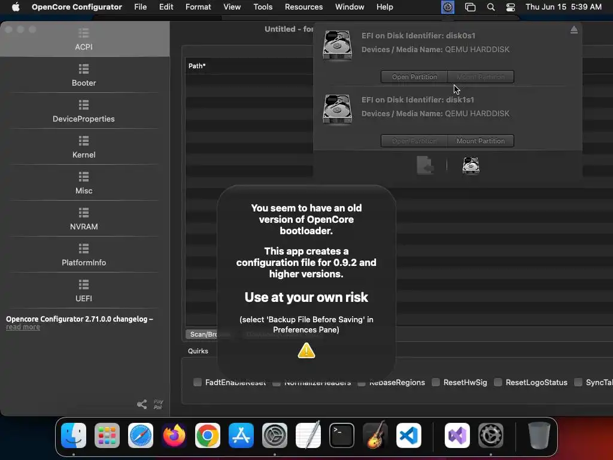Click the Quirks section label
613x460 pixels.
(198, 351)
